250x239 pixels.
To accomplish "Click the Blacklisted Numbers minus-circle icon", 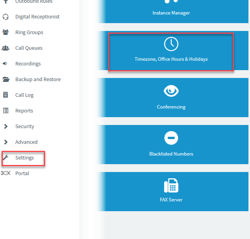I will (171, 138).
